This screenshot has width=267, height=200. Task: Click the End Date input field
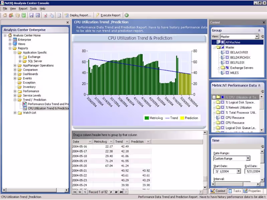tap(253, 171)
